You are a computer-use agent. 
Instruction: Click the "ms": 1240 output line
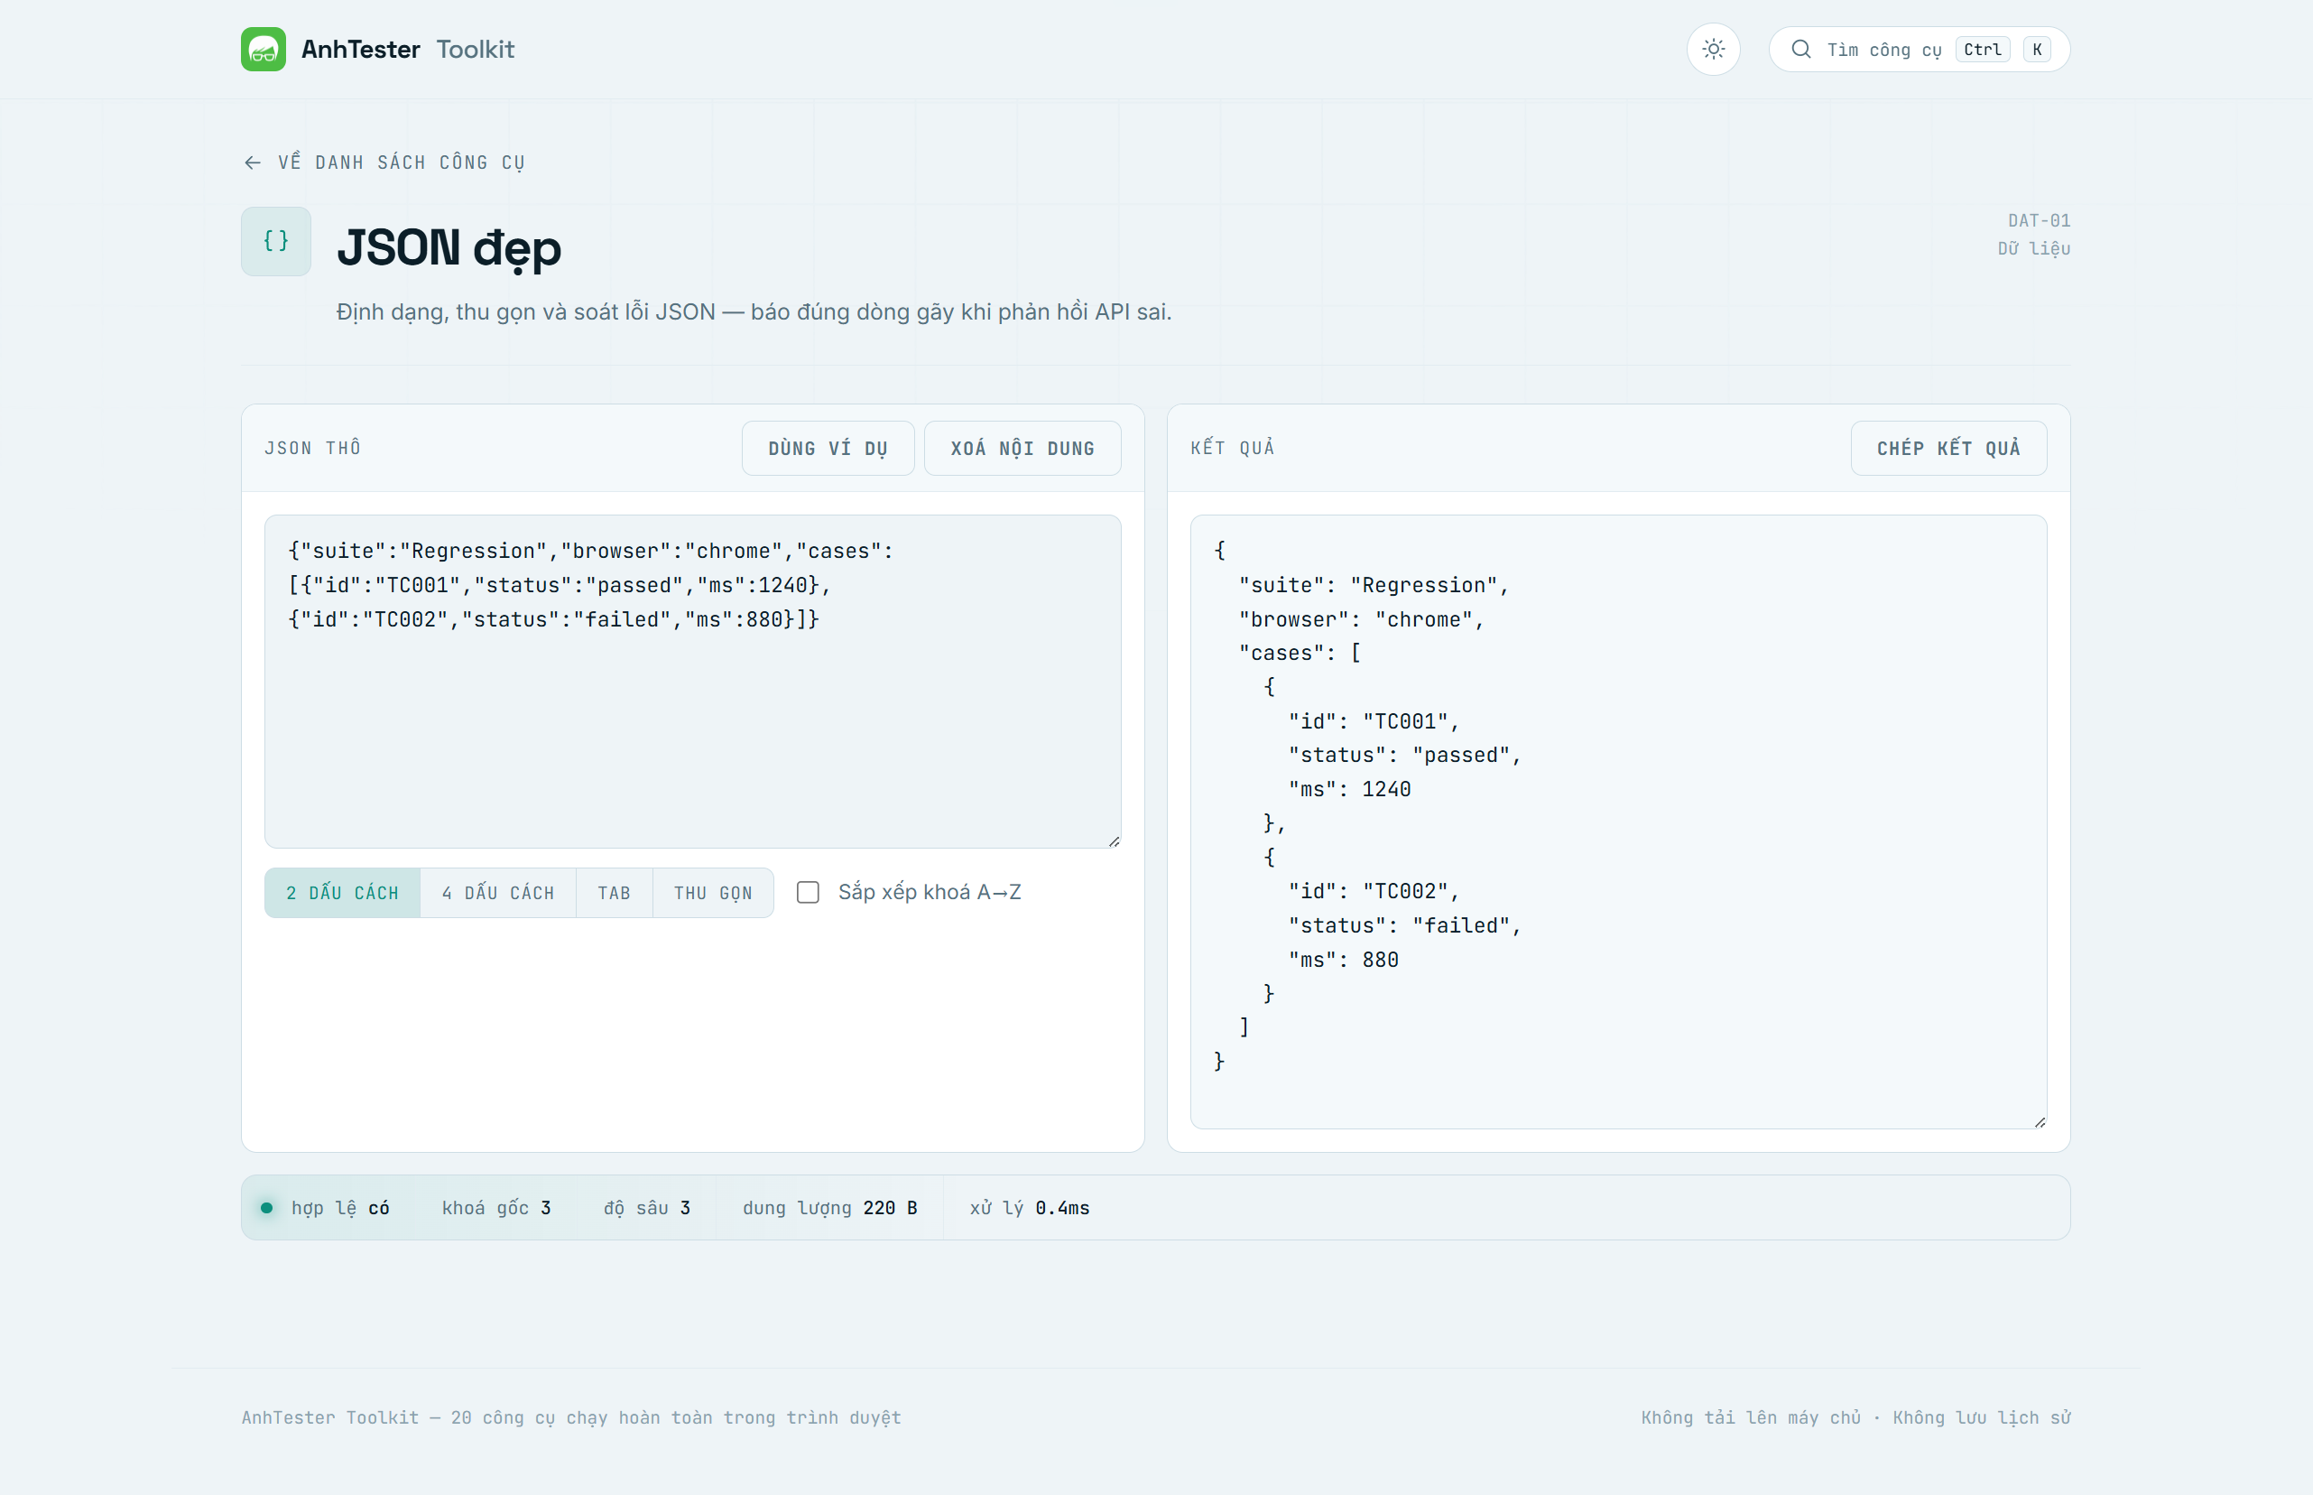click(1348, 789)
